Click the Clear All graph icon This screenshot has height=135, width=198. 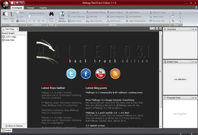tap(12, 16)
